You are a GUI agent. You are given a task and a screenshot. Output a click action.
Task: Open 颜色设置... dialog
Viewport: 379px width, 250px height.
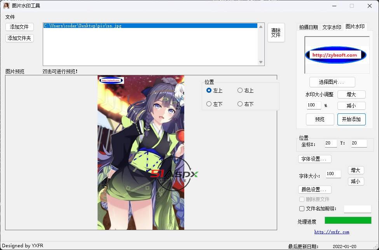tap(315, 190)
